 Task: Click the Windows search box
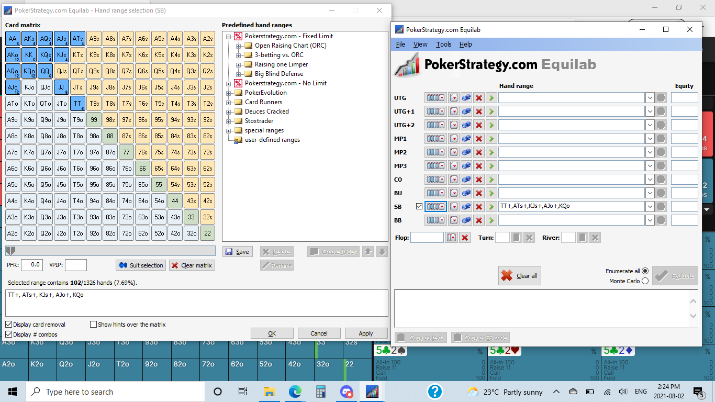(116, 392)
